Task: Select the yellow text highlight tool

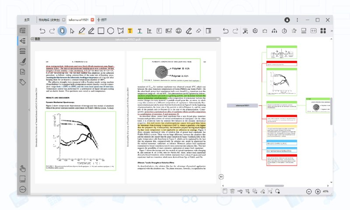Action: (x=130, y=31)
